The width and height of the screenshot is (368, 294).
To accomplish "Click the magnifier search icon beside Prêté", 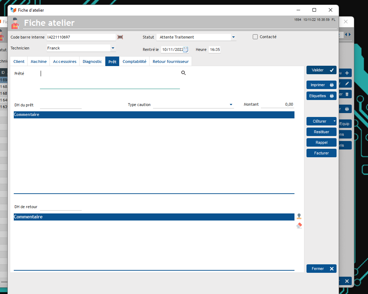I will tap(183, 73).
